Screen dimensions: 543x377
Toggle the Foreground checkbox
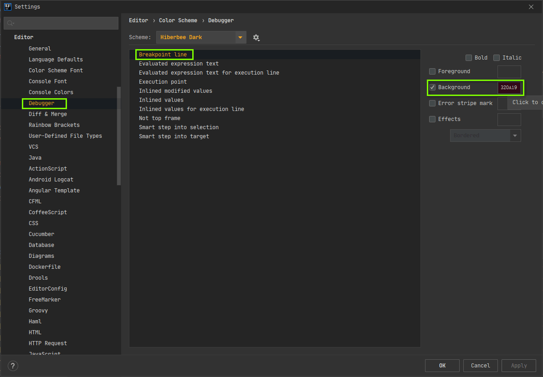coord(432,71)
